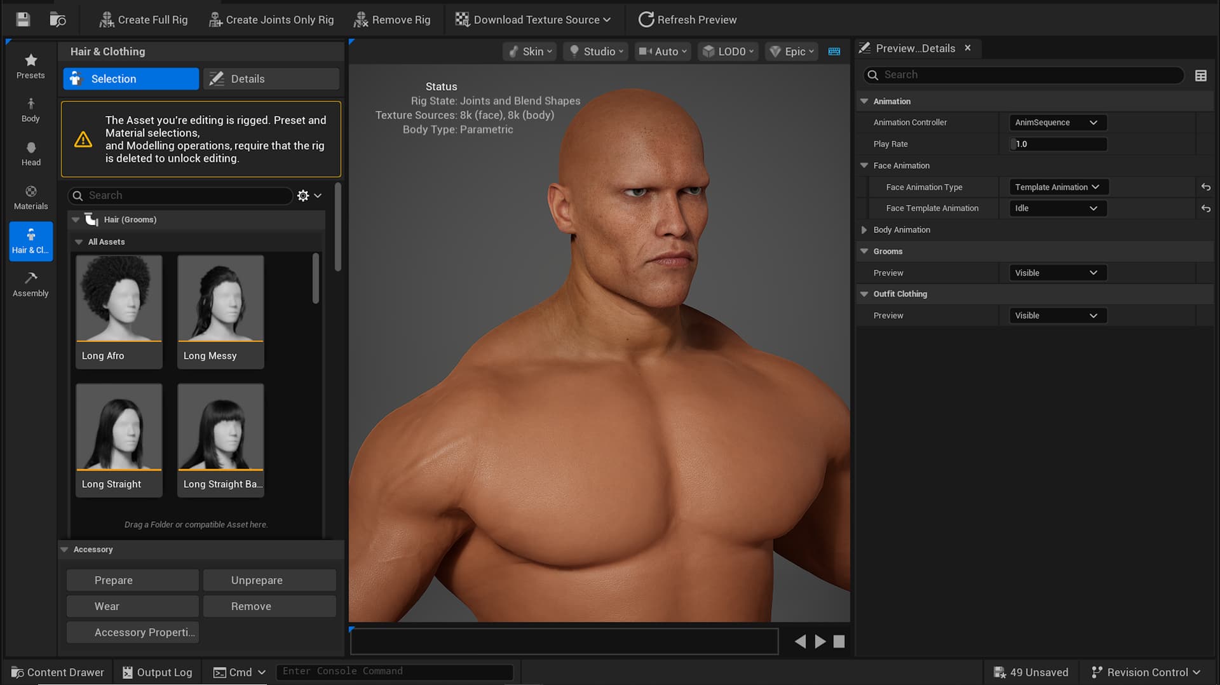1220x685 pixels.
Task: Expand the Body Animation section
Action: (864, 230)
